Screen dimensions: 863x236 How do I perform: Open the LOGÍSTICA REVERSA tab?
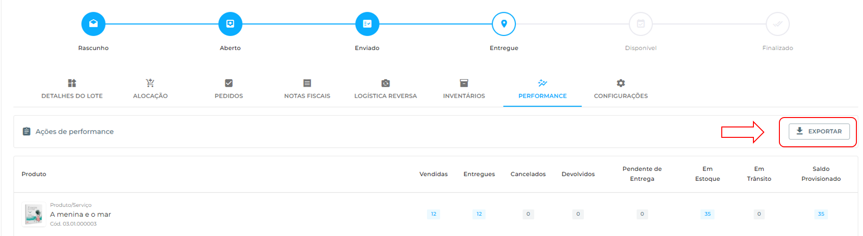[x=385, y=96]
